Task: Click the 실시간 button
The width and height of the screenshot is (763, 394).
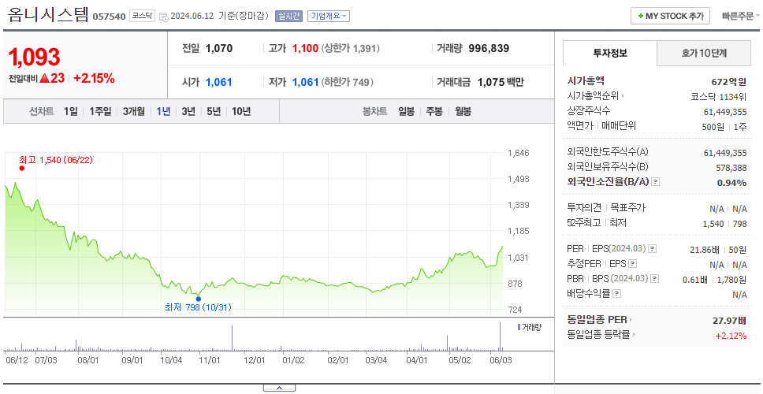Action: tap(289, 16)
